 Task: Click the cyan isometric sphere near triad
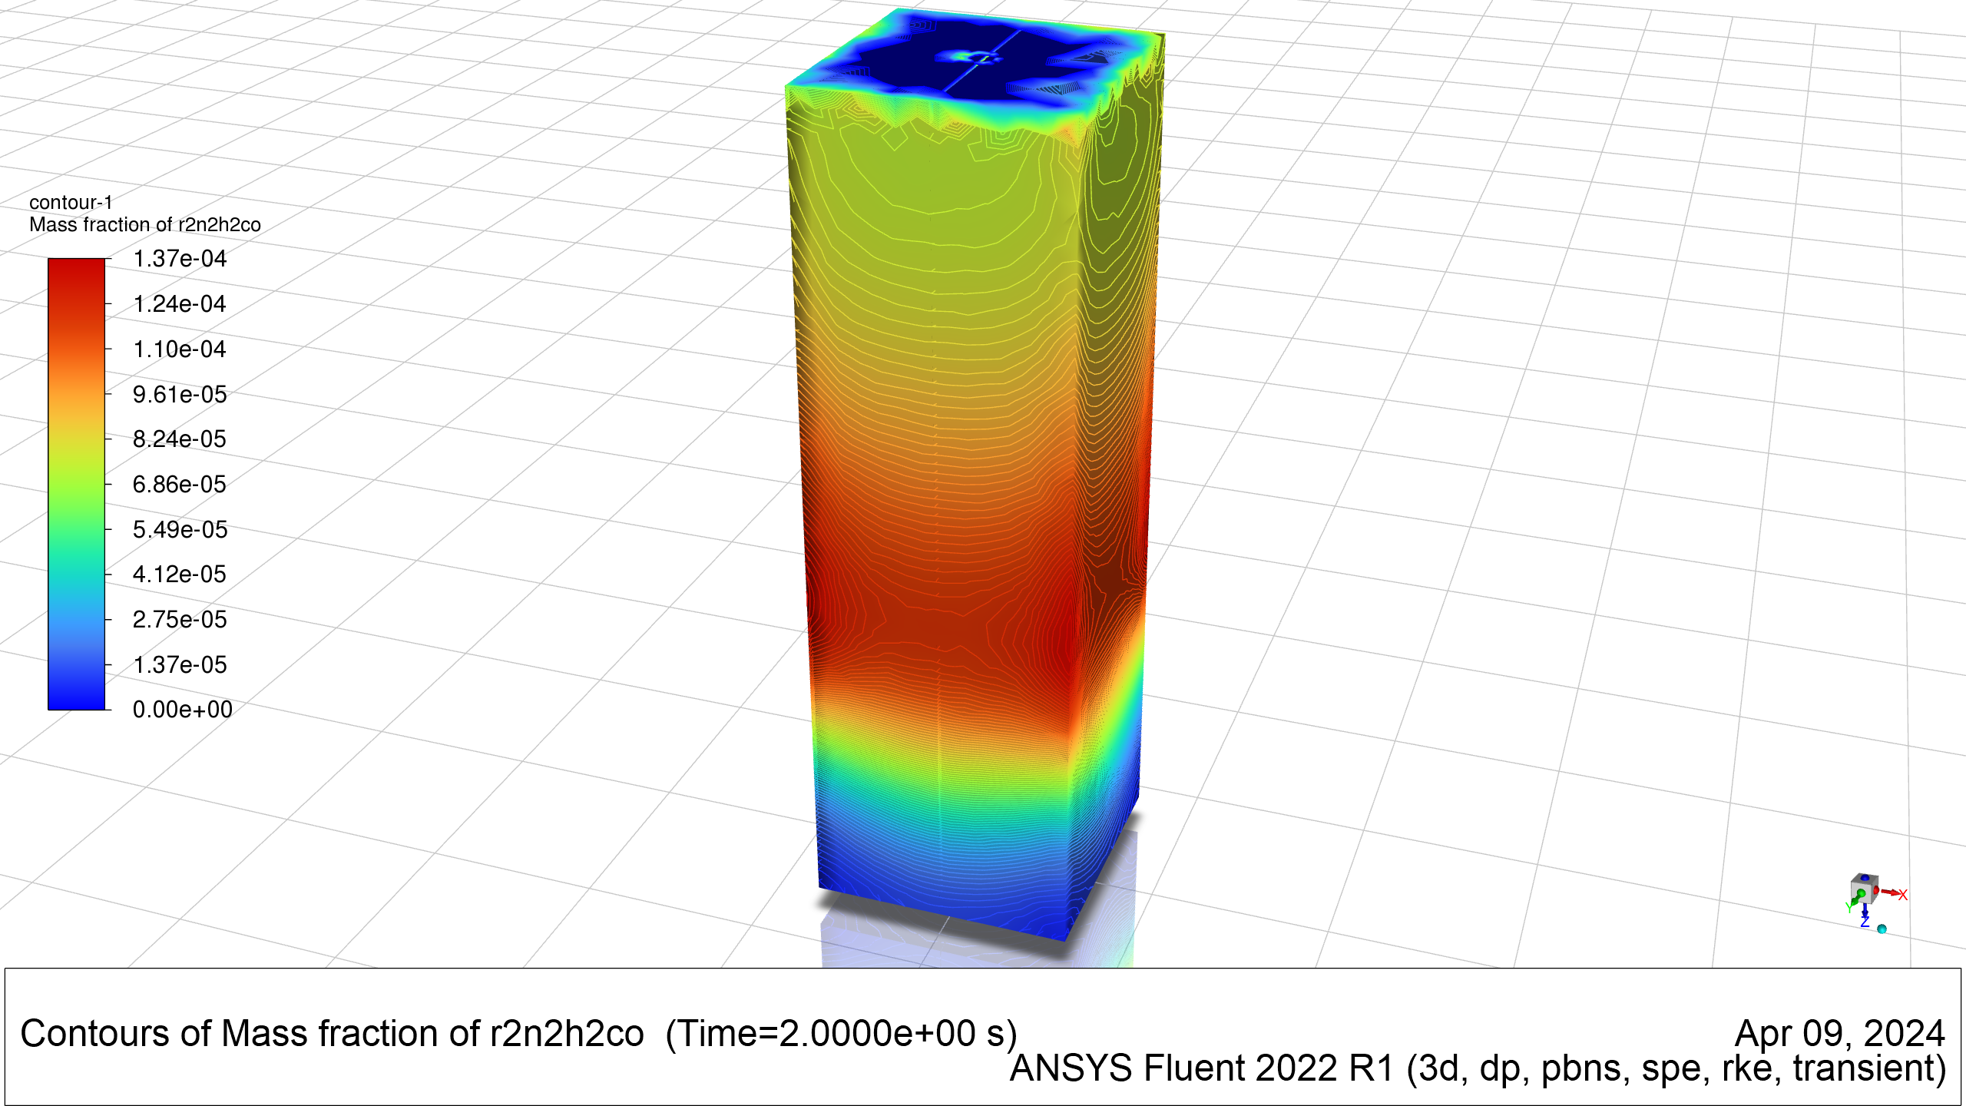click(1882, 929)
